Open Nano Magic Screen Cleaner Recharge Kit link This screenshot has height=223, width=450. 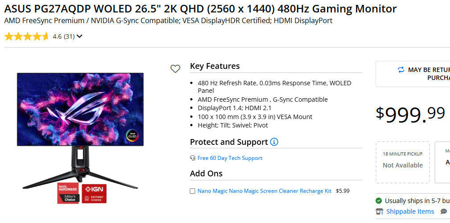tap(264, 191)
